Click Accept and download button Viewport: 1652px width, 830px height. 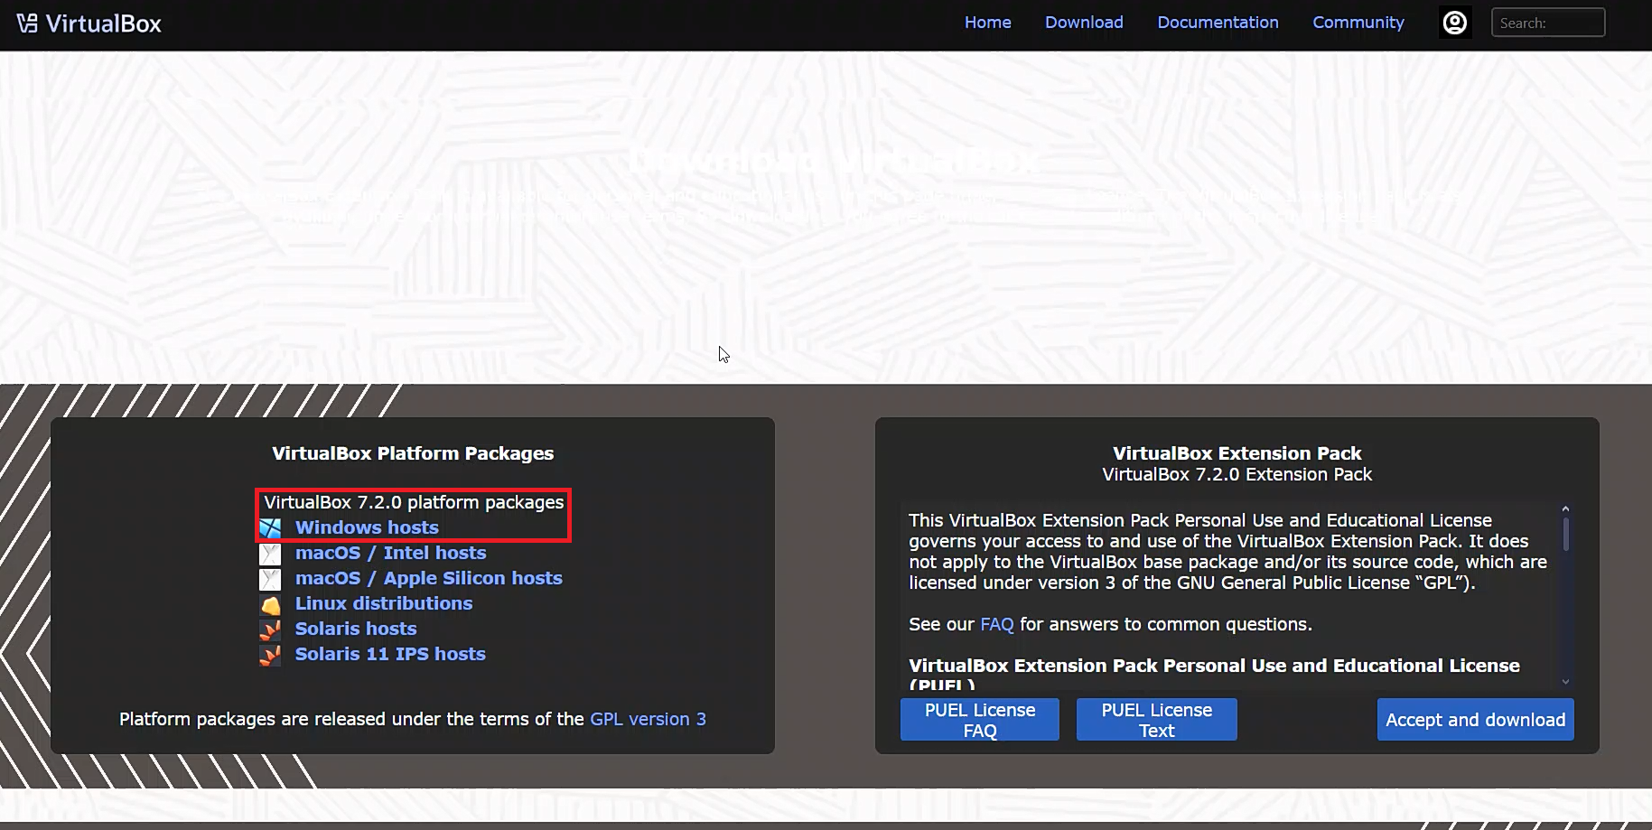[x=1475, y=720]
